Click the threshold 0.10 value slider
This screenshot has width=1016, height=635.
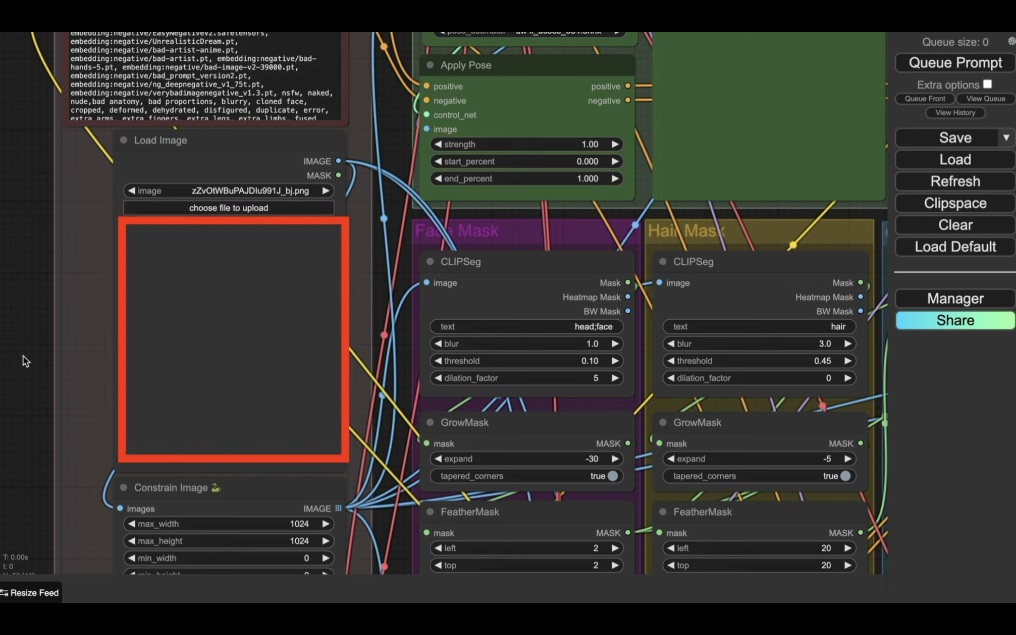(x=526, y=361)
